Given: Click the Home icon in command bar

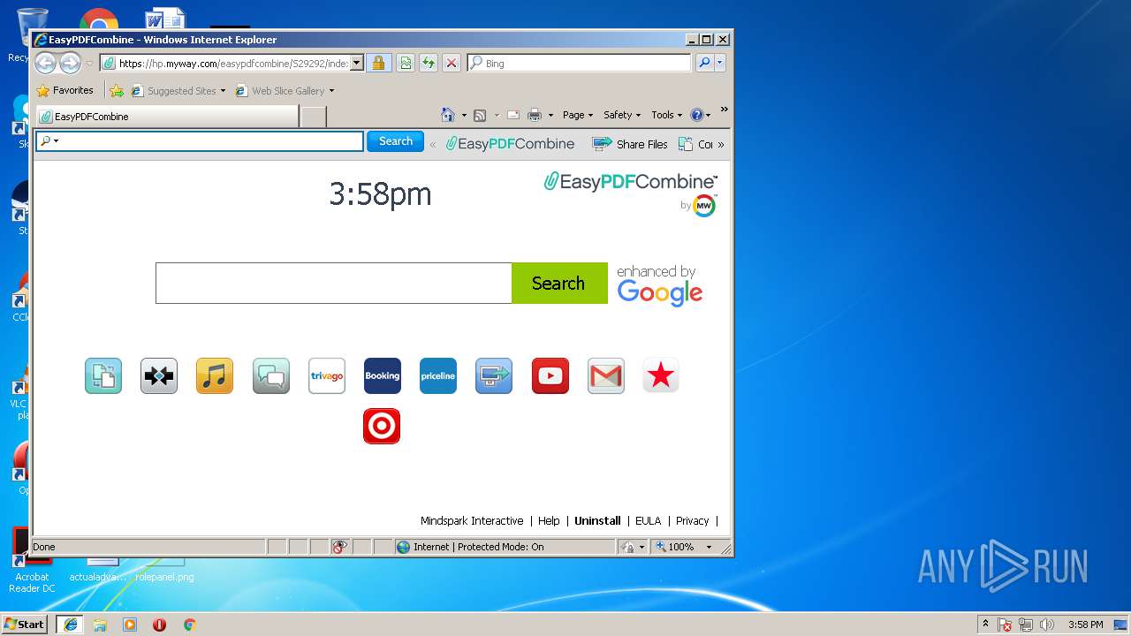Looking at the screenshot, I should [448, 115].
